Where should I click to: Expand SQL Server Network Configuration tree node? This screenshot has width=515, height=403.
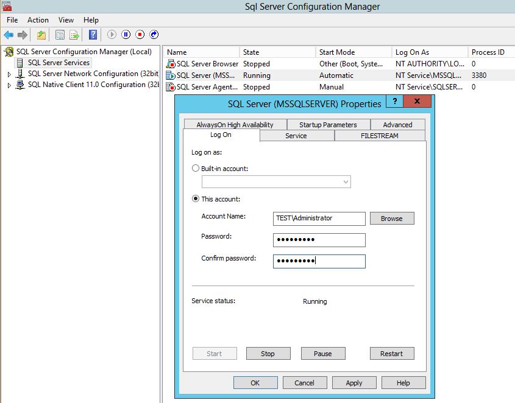tap(9, 74)
